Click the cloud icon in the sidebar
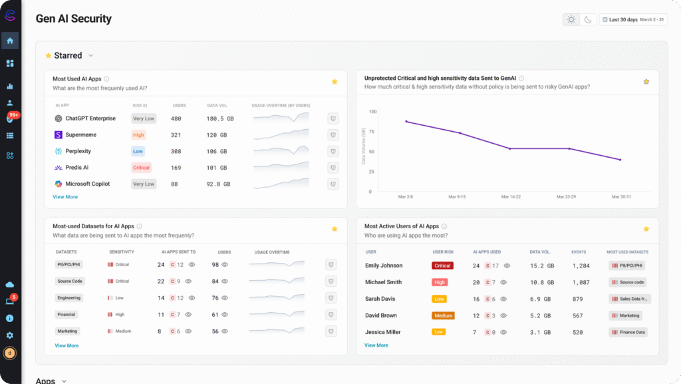Image resolution: width=681 pixels, height=384 pixels. click(x=10, y=284)
